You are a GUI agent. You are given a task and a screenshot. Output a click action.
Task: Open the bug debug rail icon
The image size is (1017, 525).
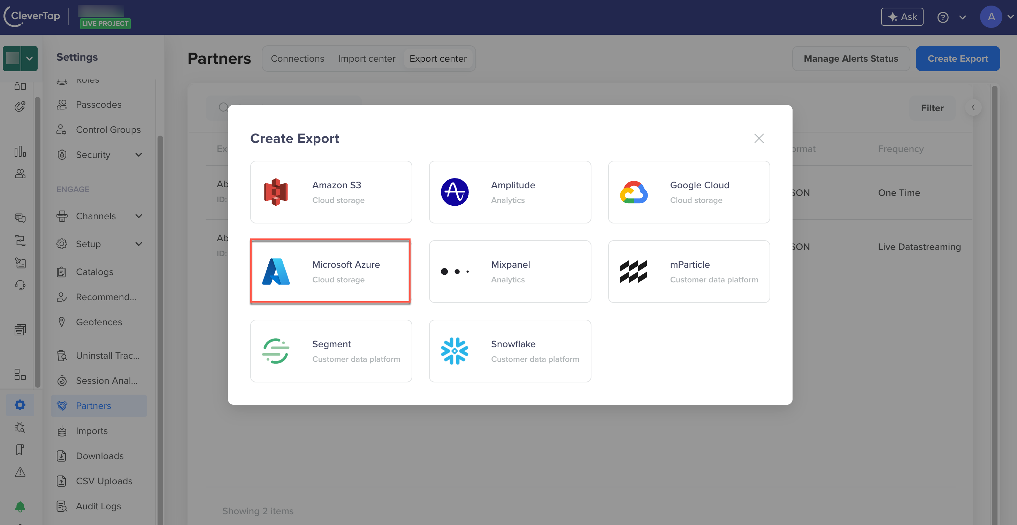coord(20,427)
